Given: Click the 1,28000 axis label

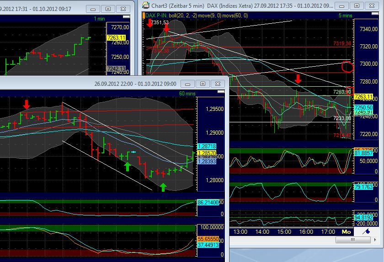Looking at the screenshot, I should pos(214,180).
